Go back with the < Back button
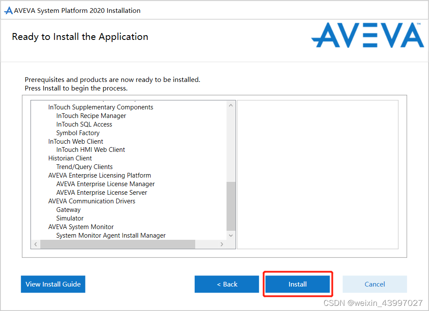Screen dimensions: 429x311 tap(227, 284)
